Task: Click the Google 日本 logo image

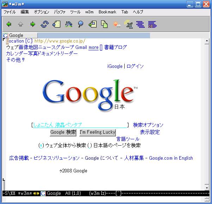Action: tap(90, 96)
